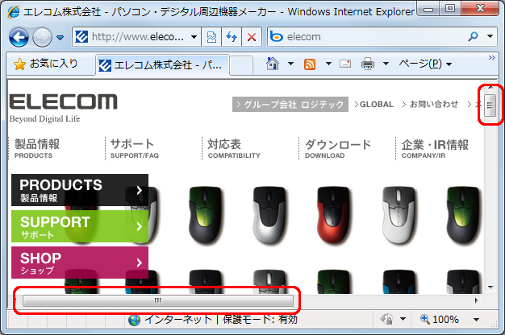Open 対応表 COMPATIBILITY navigation item
Viewport: 505px width, 335px height.
[234, 148]
